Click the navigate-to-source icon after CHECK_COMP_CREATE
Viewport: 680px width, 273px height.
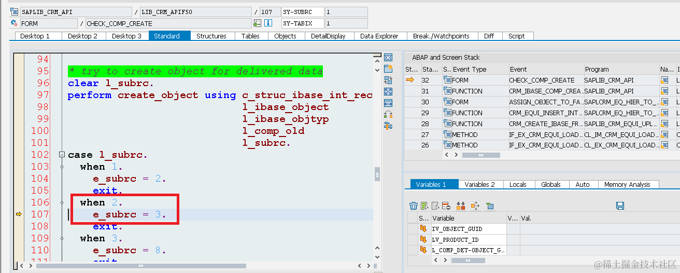click(257, 23)
